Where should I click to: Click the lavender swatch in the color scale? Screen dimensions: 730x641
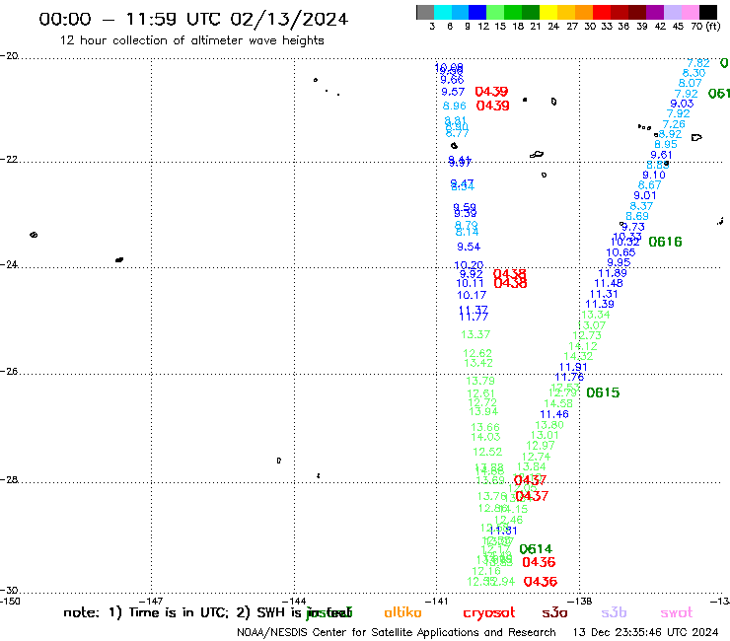[x=672, y=12]
